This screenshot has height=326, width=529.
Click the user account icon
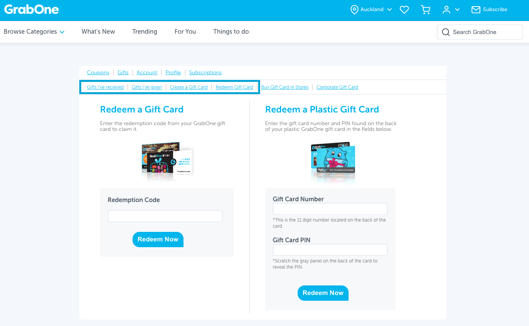click(x=446, y=10)
